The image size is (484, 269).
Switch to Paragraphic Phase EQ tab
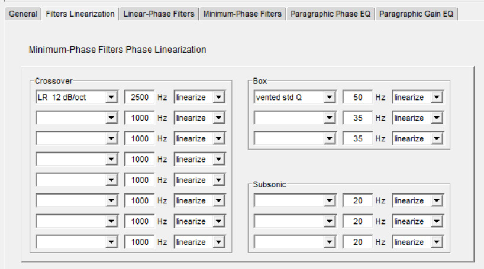330,14
